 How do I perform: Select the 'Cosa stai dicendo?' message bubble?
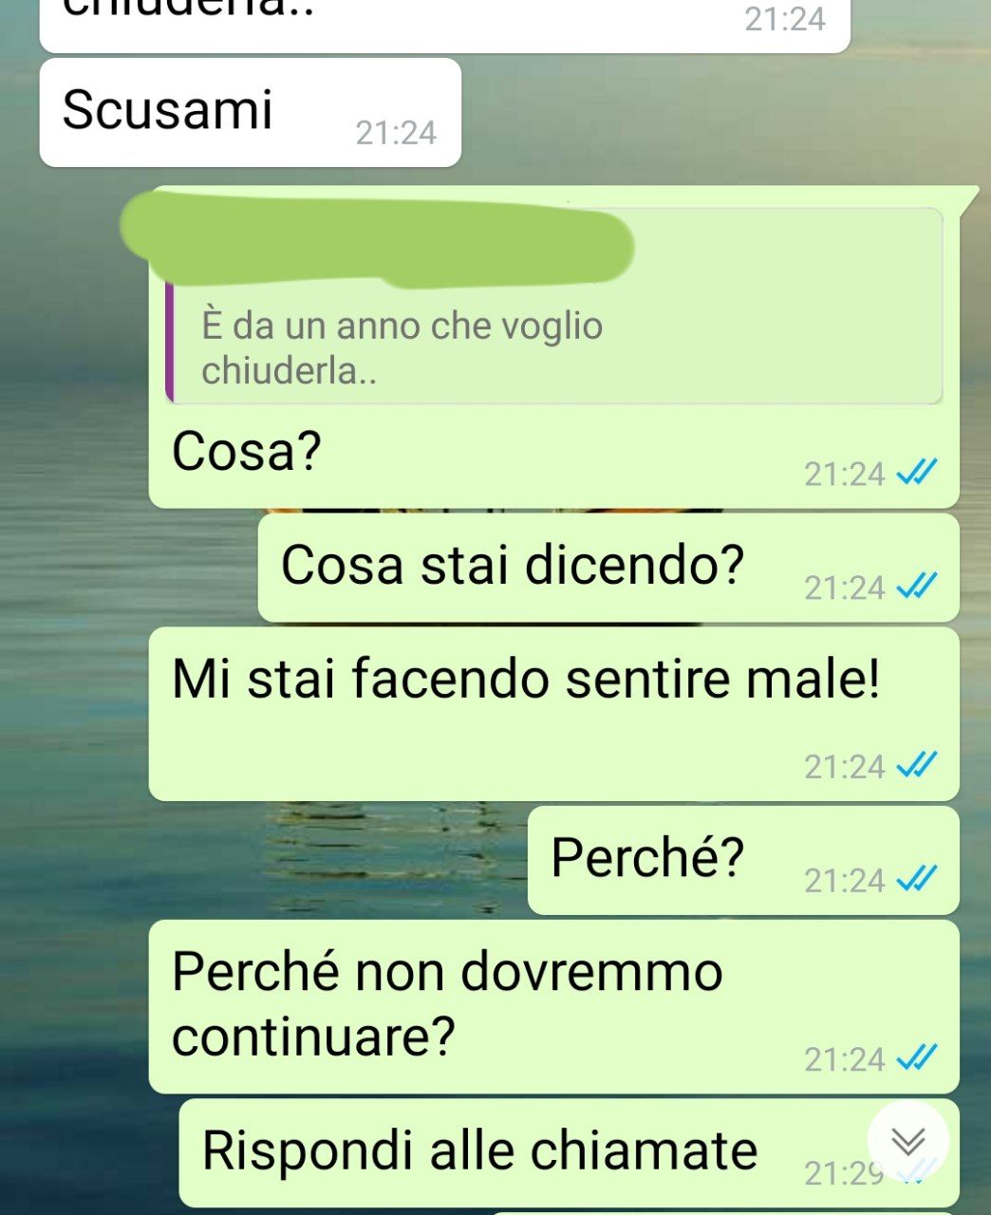(x=608, y=568)
